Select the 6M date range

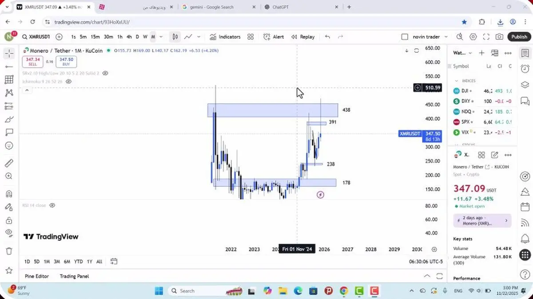[x=67, y=261]
